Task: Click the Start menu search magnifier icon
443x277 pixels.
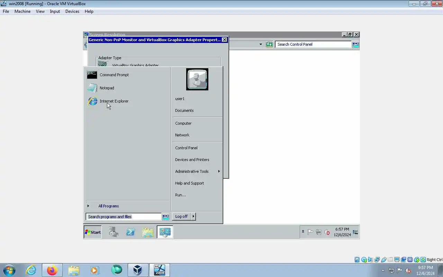Action: 165,217
